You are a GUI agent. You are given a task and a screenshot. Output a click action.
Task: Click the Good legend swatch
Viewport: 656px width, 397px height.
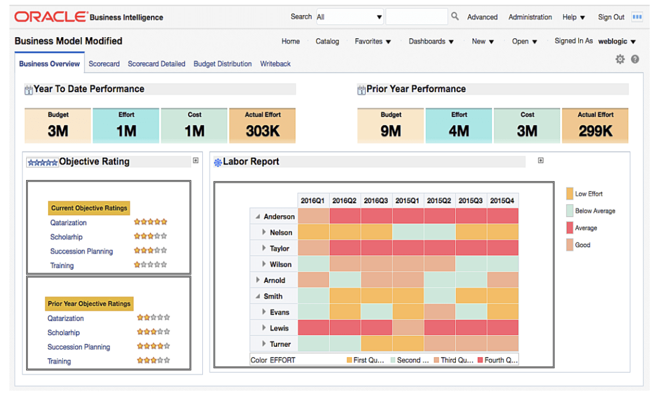tap(570, 245)
